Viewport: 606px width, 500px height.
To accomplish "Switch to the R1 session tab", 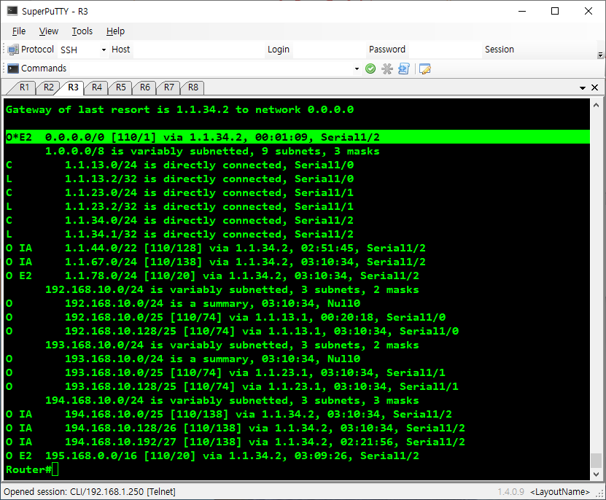I will [24, 87].
